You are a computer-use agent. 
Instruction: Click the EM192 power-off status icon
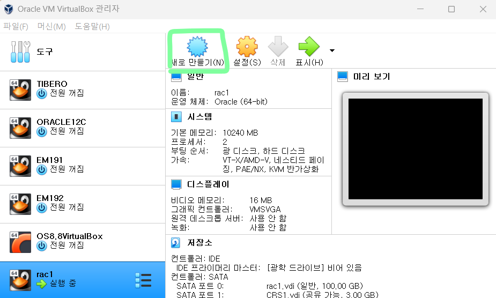(x=42, y=208)
